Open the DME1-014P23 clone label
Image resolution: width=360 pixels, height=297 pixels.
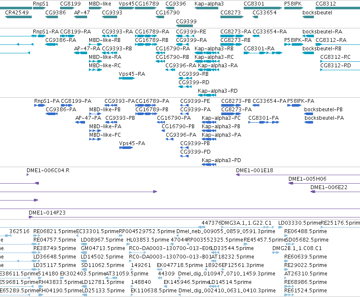[x=47, y=213]
